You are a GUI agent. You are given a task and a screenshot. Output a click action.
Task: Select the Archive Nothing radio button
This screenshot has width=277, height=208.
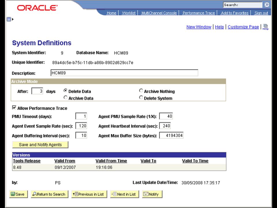tap(141, 90)
